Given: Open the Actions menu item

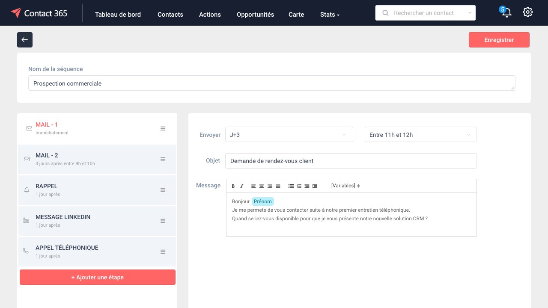Looking at the screenshot, I should 210,15.
